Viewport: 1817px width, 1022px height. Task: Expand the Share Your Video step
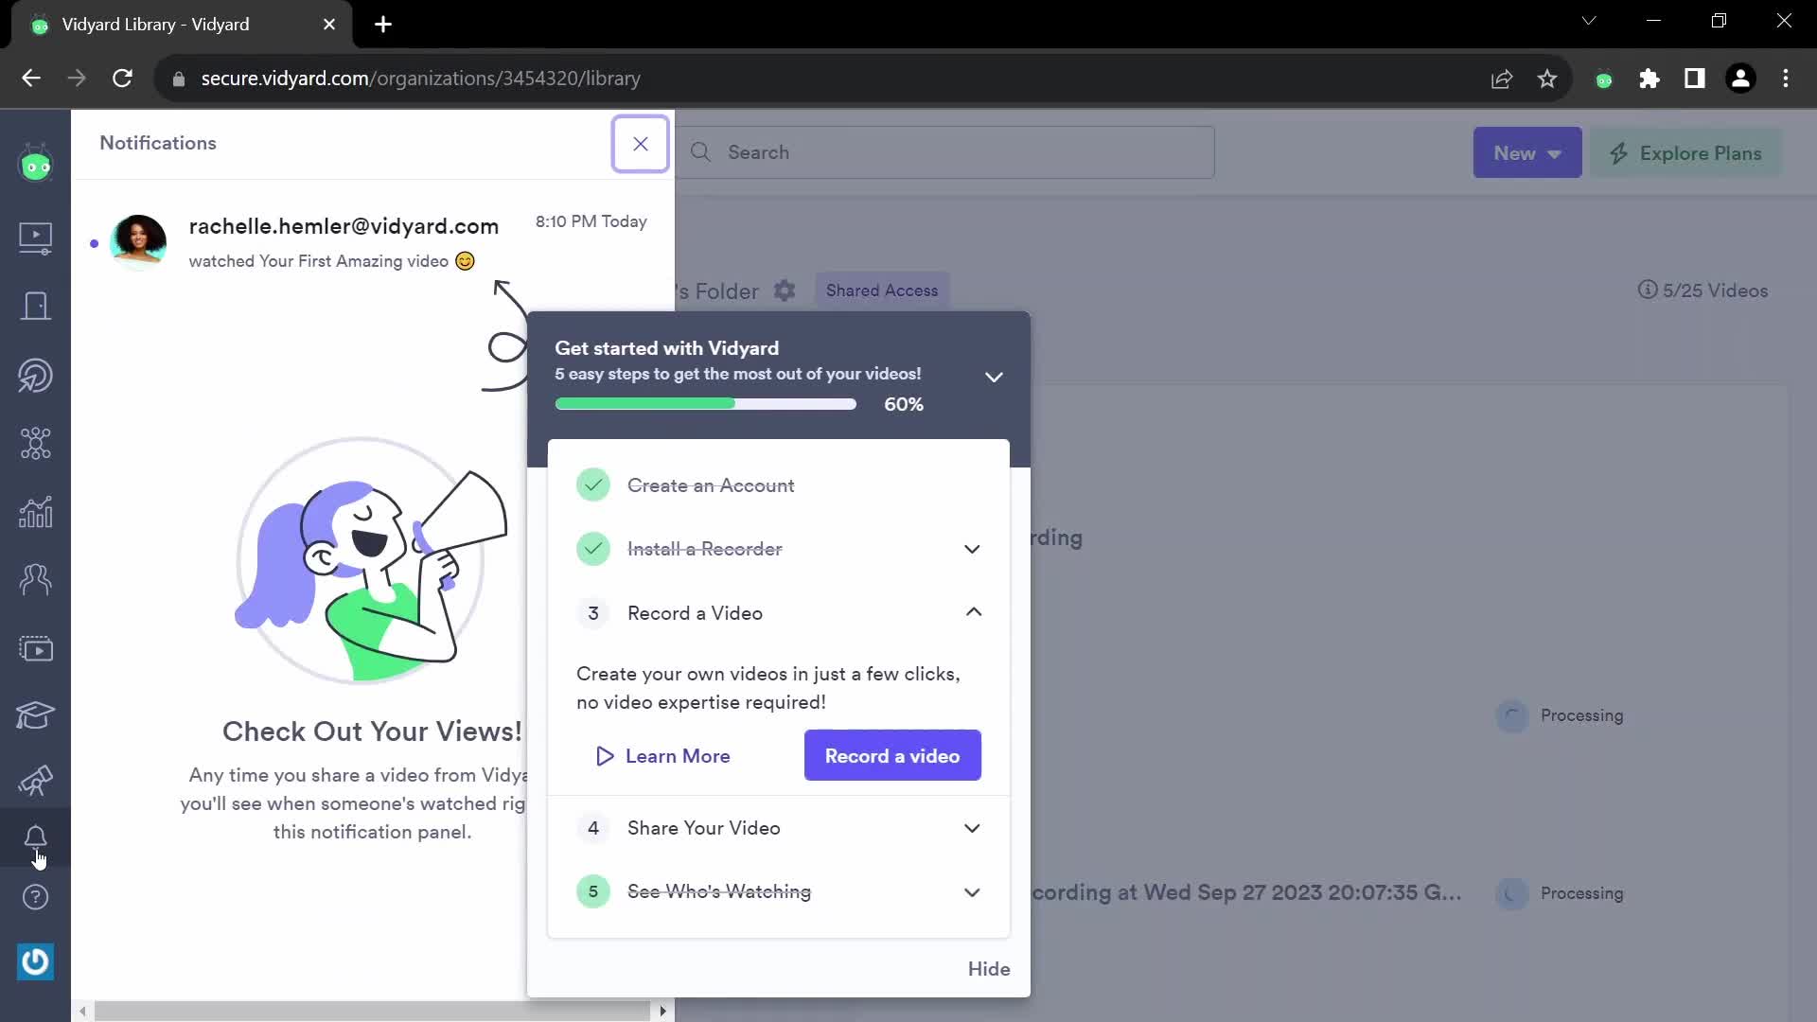coord(779,827)
